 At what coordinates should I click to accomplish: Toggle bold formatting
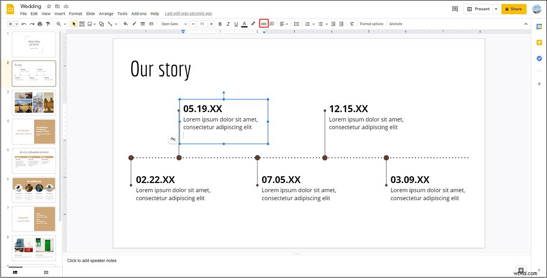pos(220,24)
